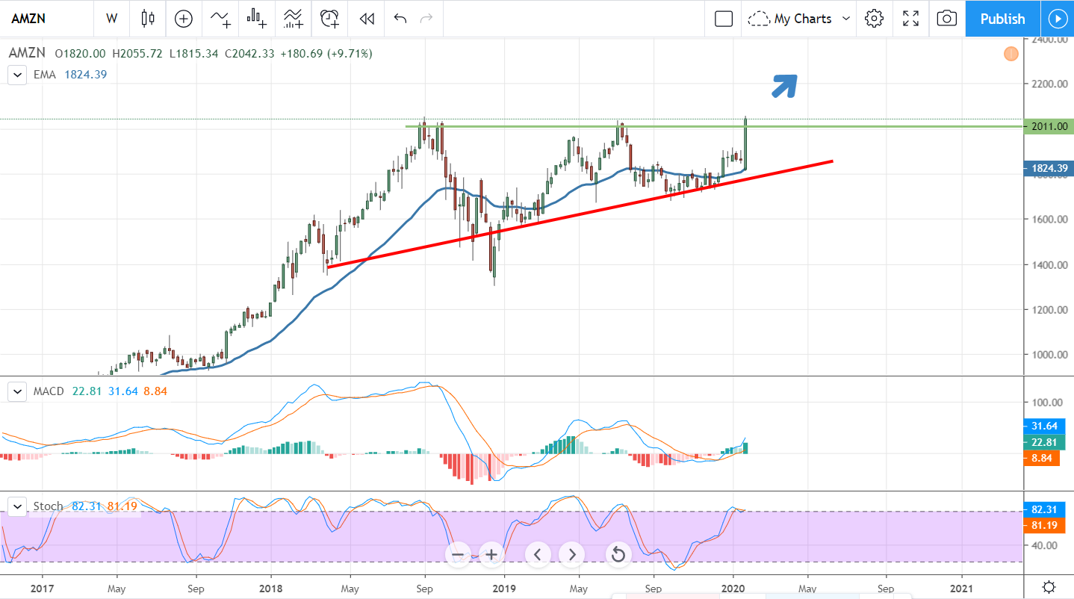Click the orange 81.19 Stoch axis label
The width and height of the screenshot is (1074, 599).
pyautogui.click(x=1043, y=525)
